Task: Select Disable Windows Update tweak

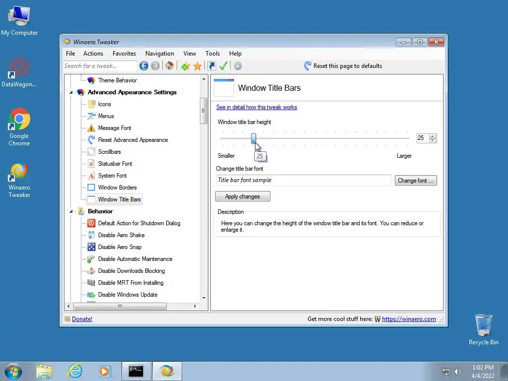Action: point(127,295)
